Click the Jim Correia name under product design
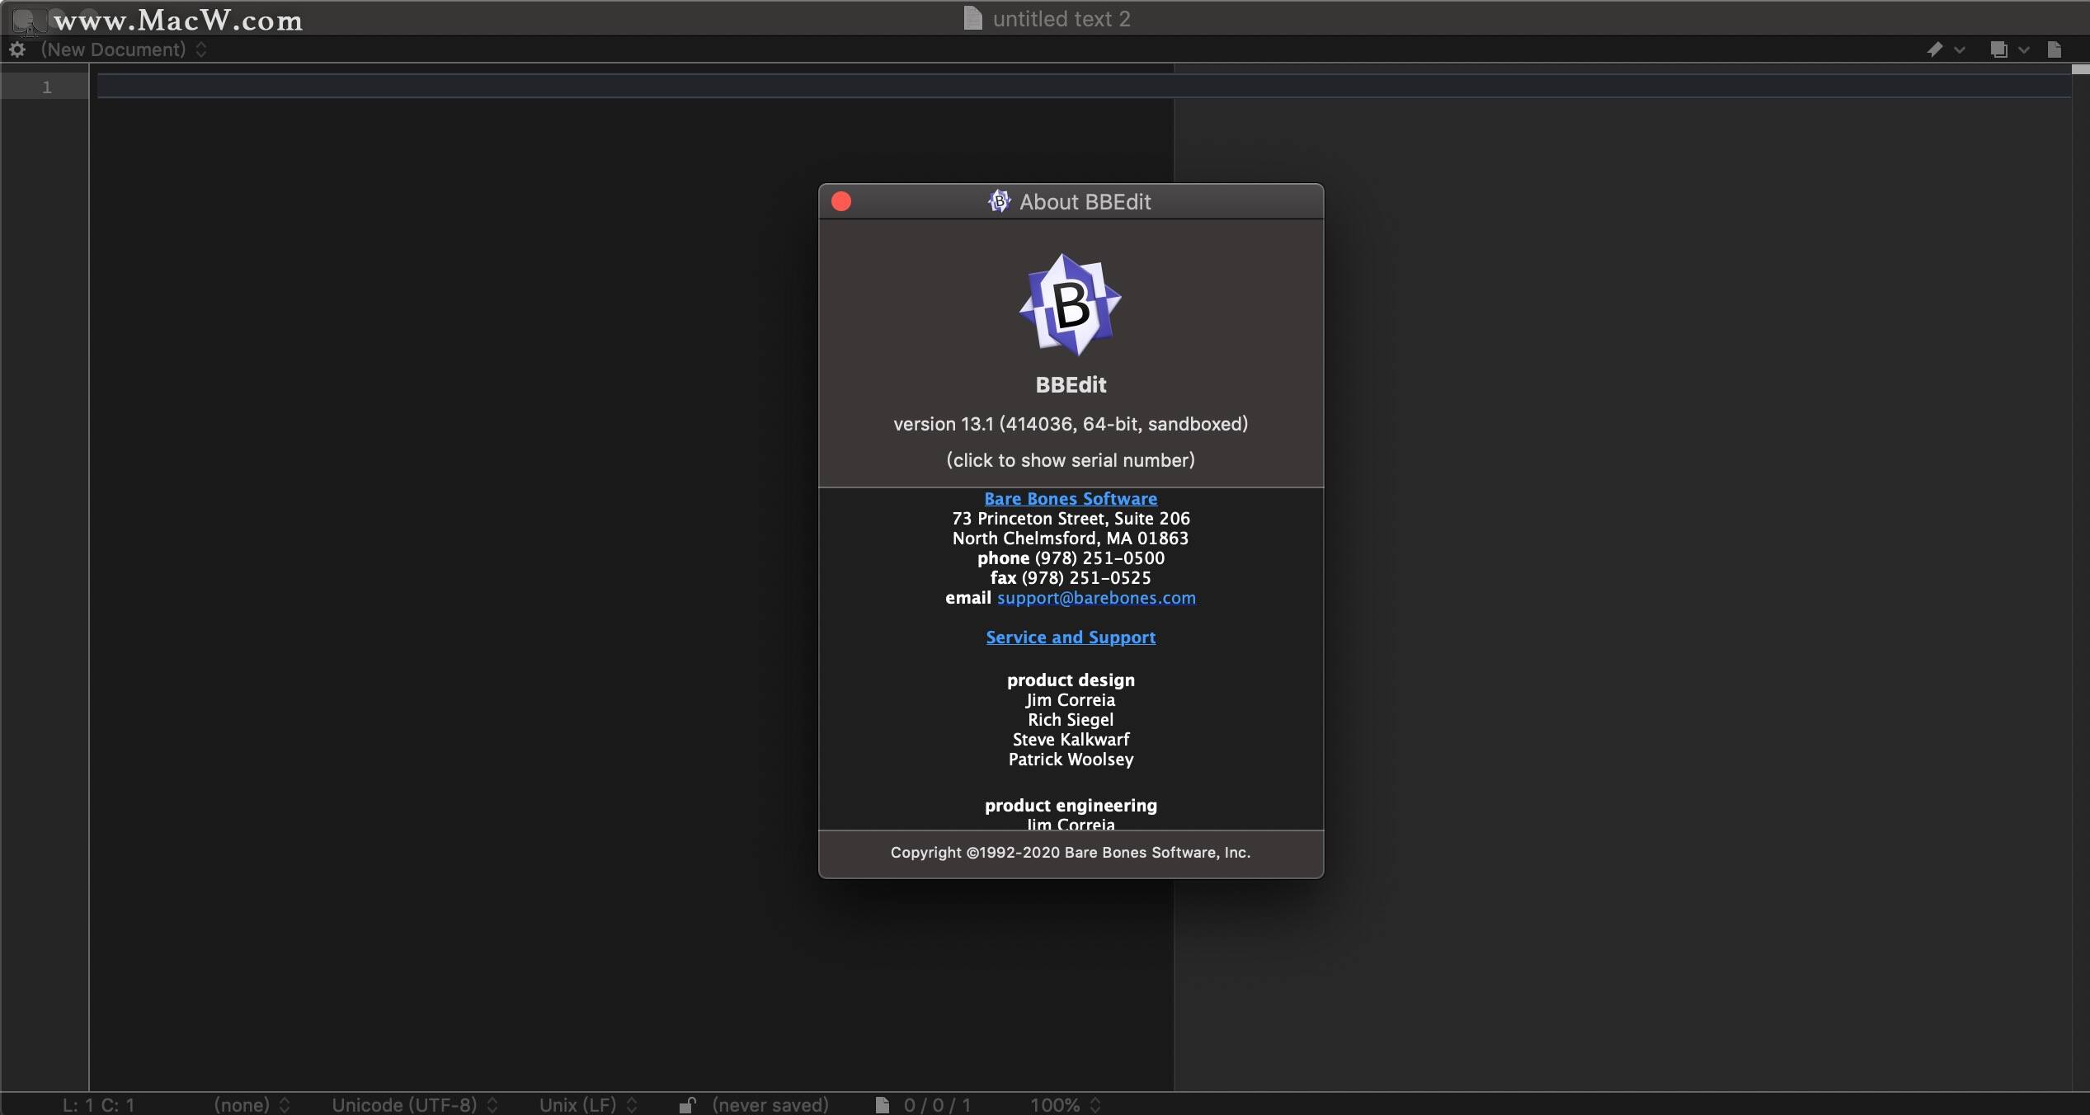The height and width of the screenshot is (1115, 2090). click(x=1071, y=699)
